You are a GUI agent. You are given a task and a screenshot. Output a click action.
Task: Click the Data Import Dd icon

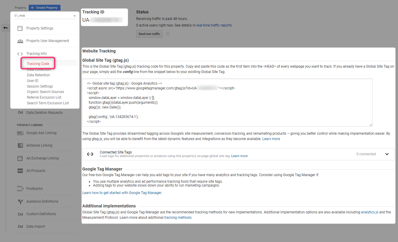point(20,227)
